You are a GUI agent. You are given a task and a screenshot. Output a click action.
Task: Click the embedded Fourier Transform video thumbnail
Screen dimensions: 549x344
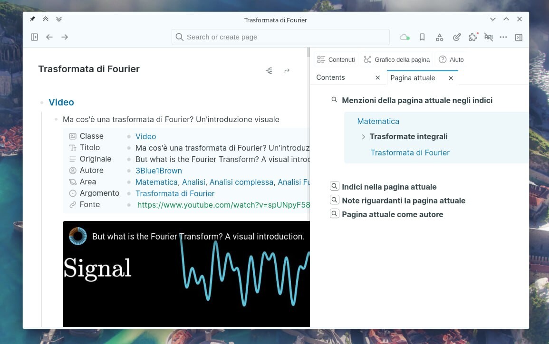click(186, 274)
